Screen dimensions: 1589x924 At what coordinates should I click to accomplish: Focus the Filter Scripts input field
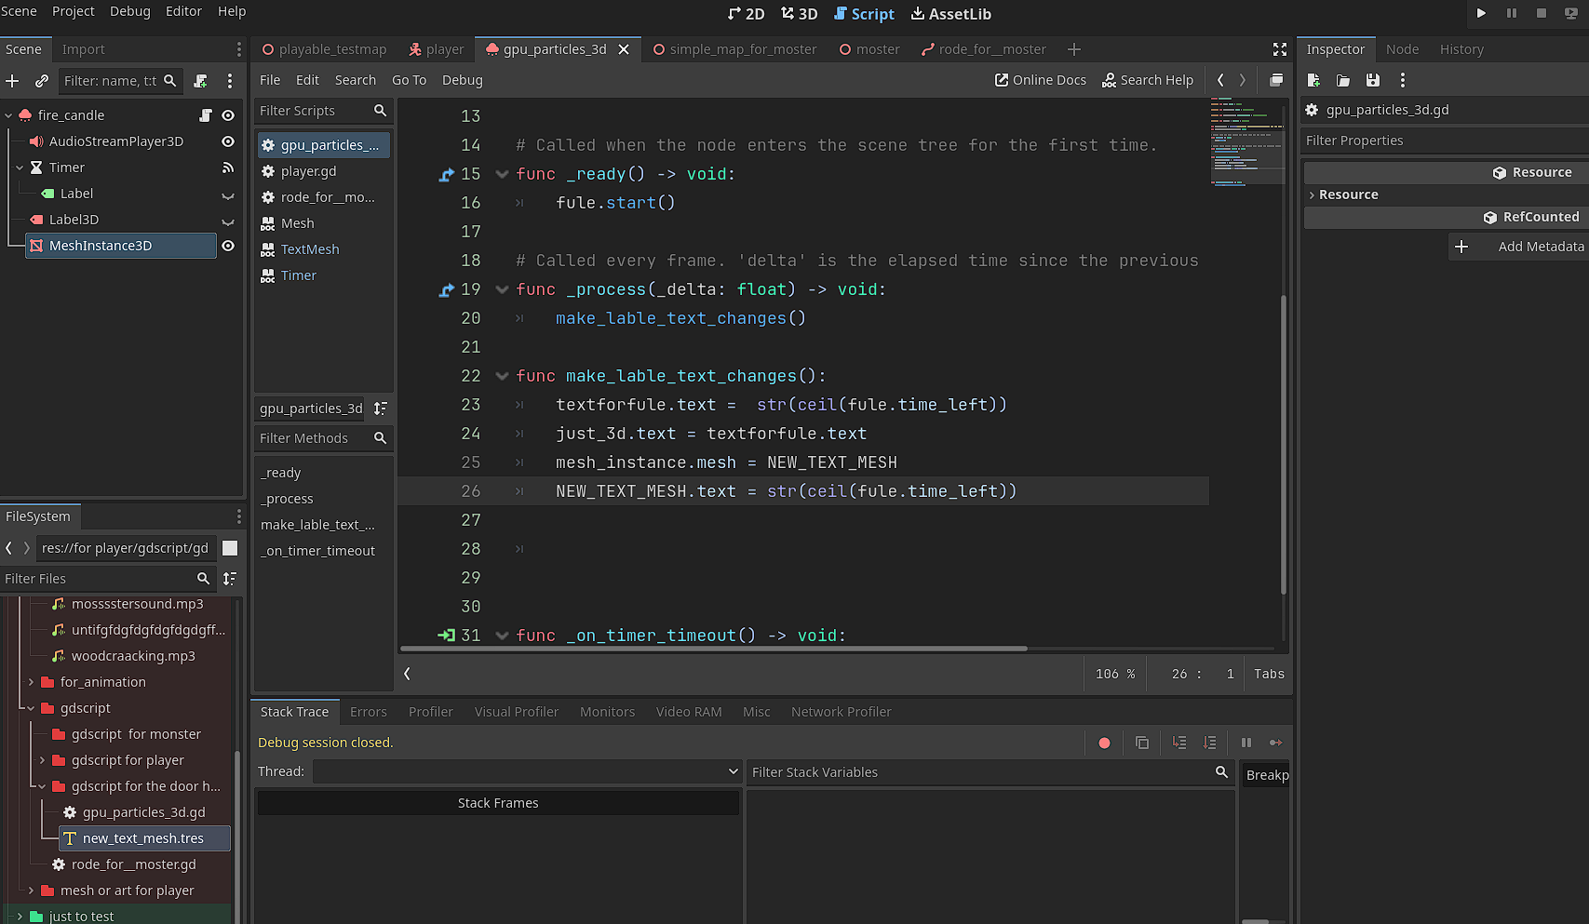click(x=324, y=111)
